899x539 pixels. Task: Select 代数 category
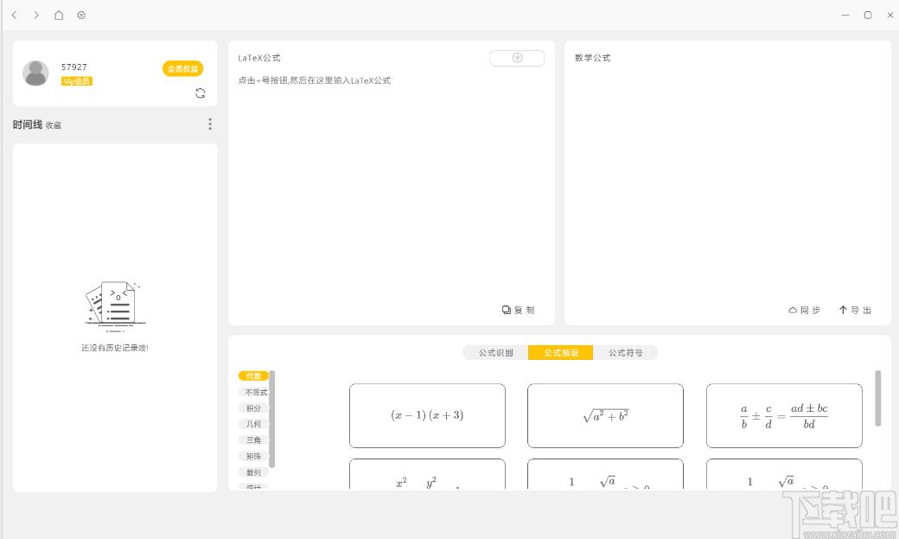coord(253,376)
